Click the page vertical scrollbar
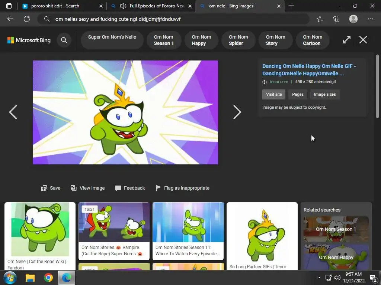Image resolution: width=381 pixels, height=285 pixels. click(x=377, y=86)
